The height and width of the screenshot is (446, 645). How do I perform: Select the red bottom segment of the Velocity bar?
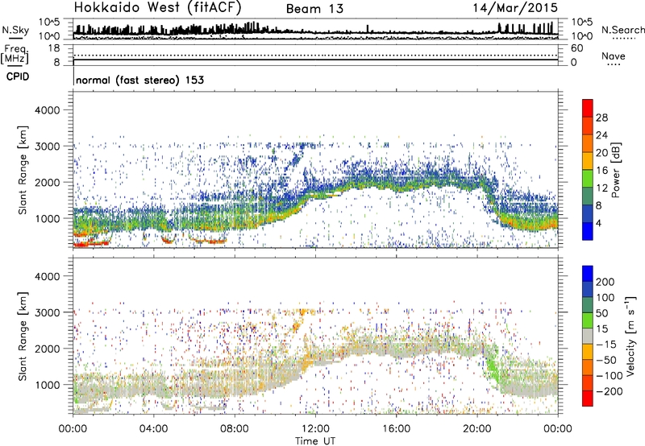tap(588, 399)
